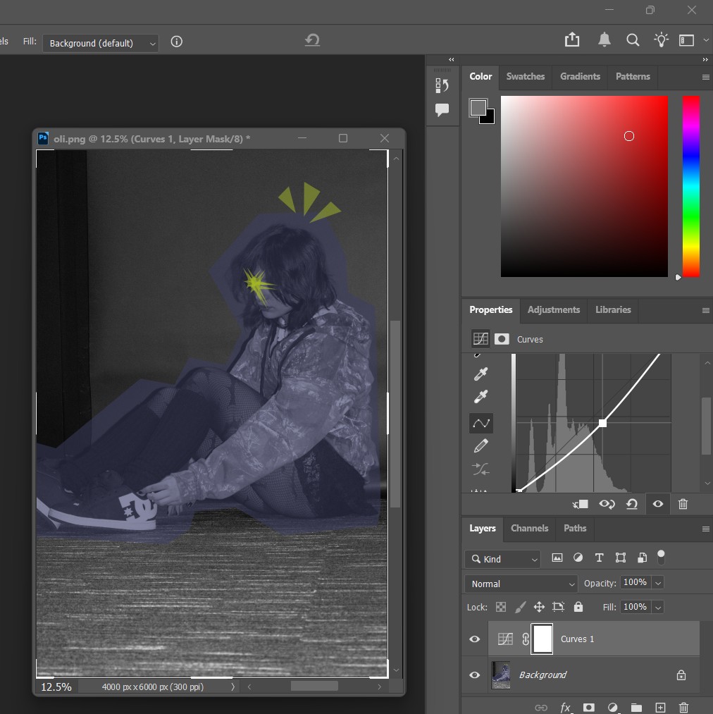This screenshot has height=714, width=713.
Task: Open the Adjustments tab
Action: [x=553, y=309]
